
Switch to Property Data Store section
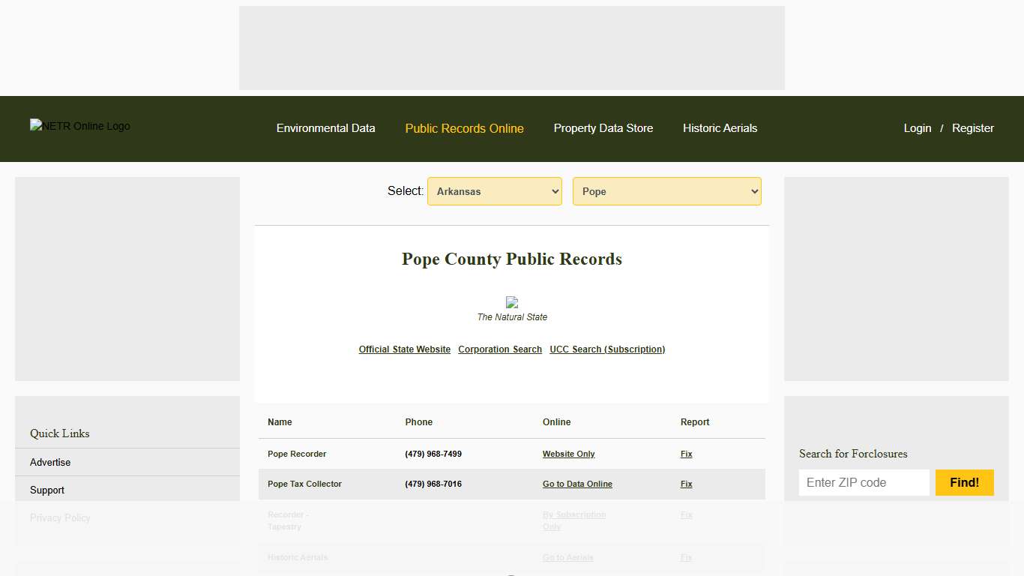[603, 128]
